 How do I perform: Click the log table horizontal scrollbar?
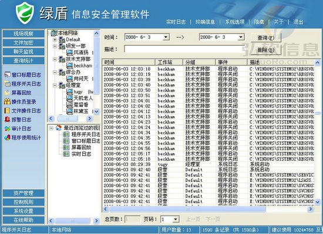click(x=208, y=209)
